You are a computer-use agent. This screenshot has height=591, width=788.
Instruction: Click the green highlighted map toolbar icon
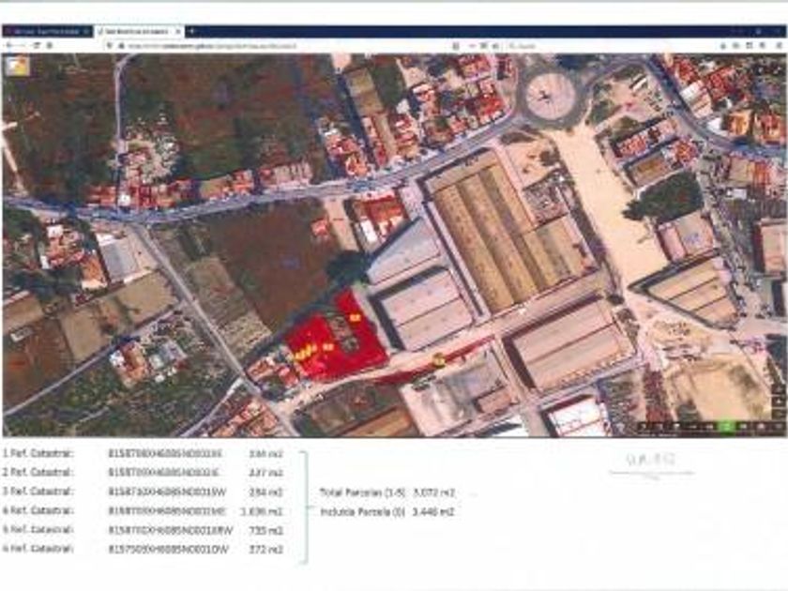[726, 426]
